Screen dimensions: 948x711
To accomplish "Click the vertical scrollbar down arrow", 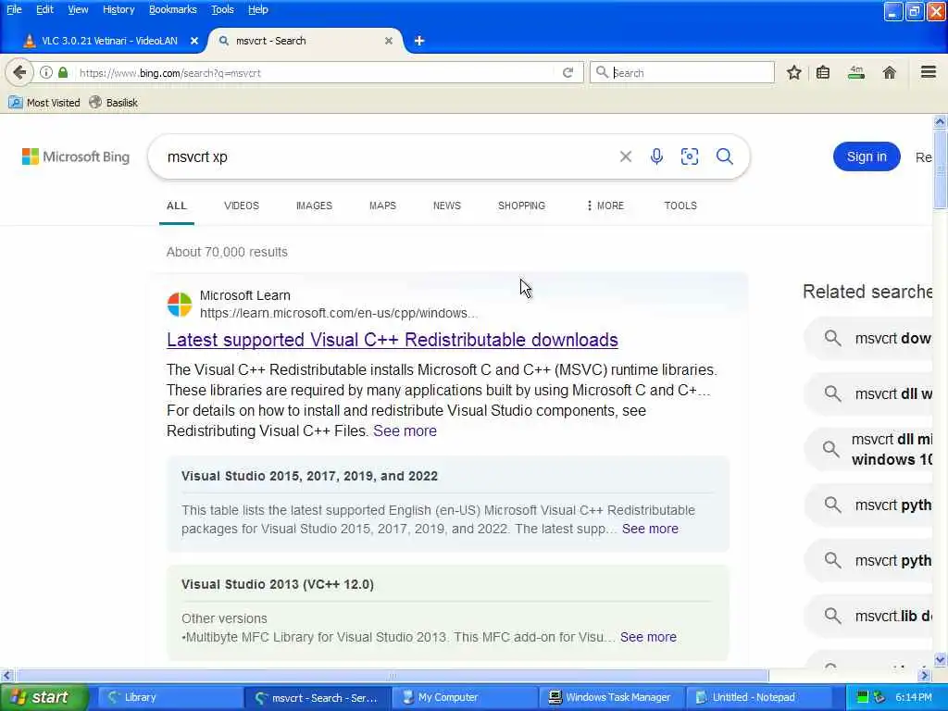I will point(941,659).
